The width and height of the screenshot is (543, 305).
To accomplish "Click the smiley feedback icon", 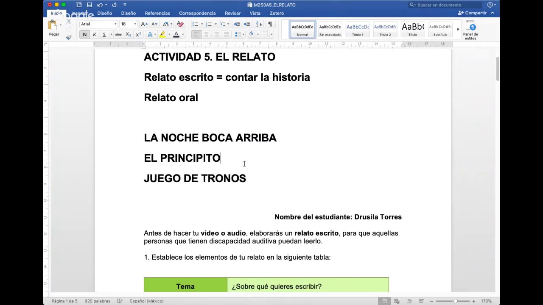I will [x=490, y=5].
